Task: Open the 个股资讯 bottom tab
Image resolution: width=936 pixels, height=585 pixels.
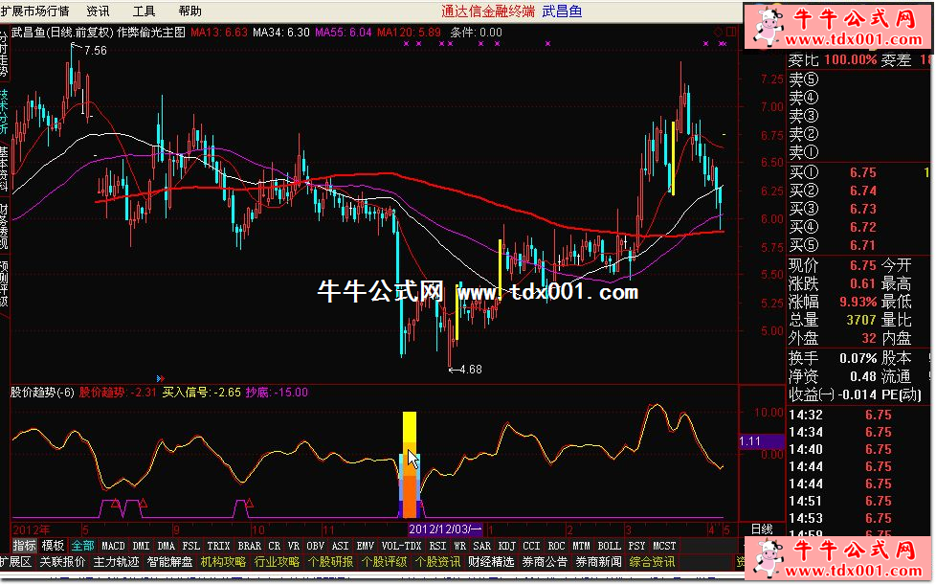Action: (x=437, y=562)
